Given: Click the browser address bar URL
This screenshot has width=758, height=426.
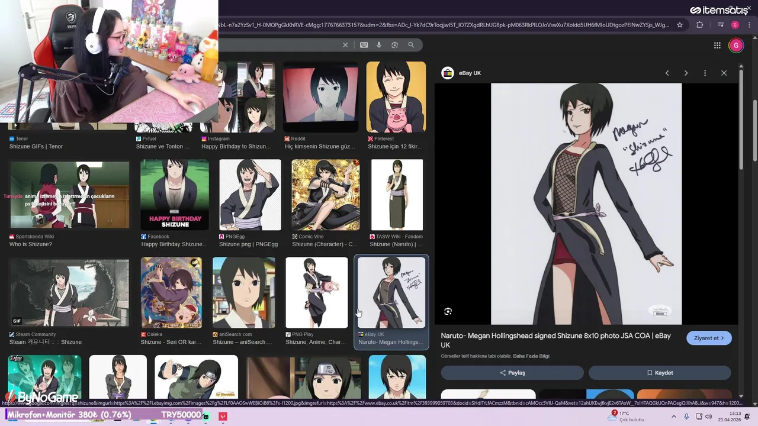Looking at the screenshot, I should [x=444, y=25].
